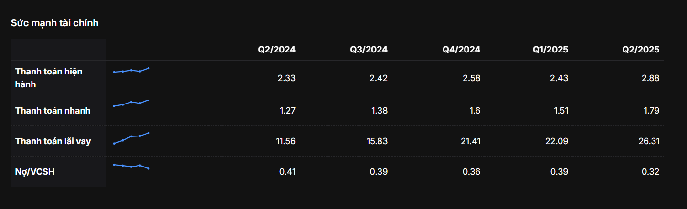Click the Sức mạnh tài chính heading
The image size is (687, 209).
(x=54, y=23)
